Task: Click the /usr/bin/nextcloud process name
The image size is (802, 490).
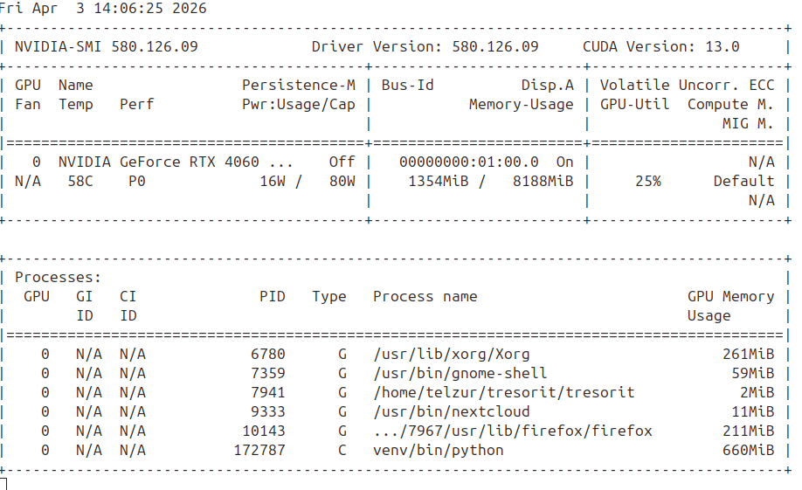Action: tap(452, 411)
